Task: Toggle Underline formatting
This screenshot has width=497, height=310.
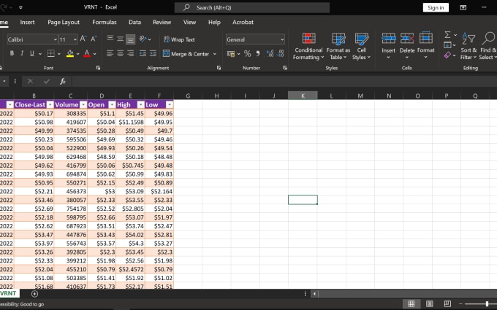Action: pyautogui.click(x=32, y=53)
